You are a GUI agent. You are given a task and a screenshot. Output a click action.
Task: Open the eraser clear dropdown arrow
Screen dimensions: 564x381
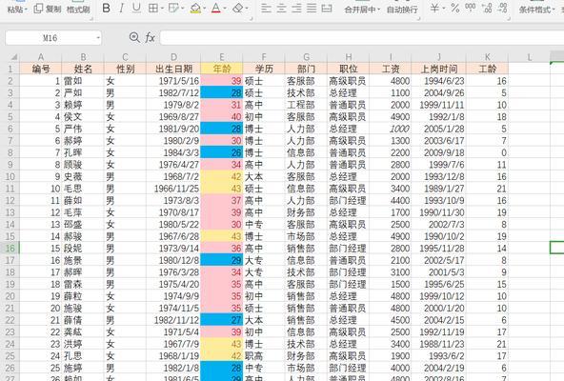(x=247, y=9)
